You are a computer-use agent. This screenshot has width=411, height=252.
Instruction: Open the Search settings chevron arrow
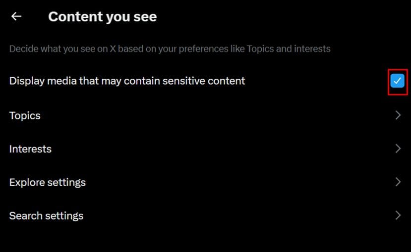[x=398, y=215]
